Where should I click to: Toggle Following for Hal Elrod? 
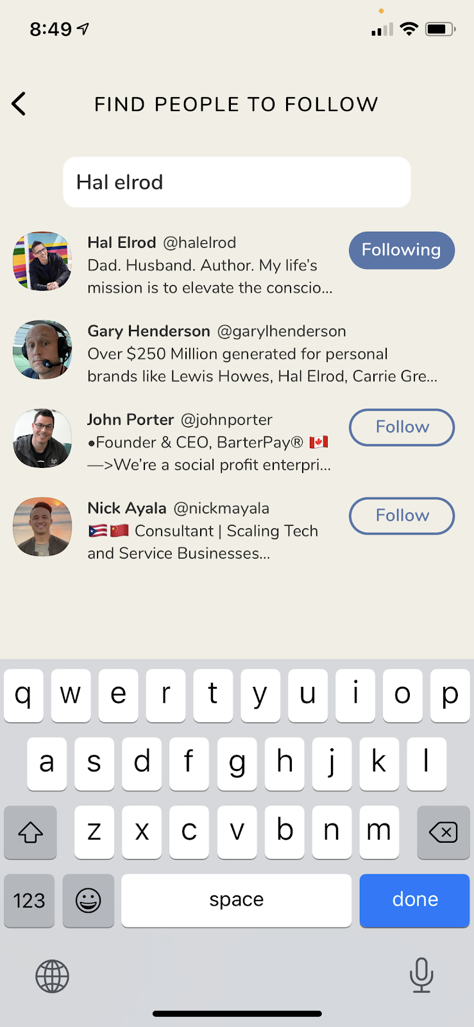[402, 250]
